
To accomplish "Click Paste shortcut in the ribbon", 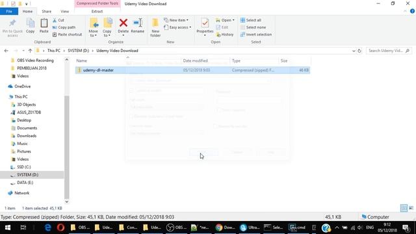I will (x=67, y=34).
